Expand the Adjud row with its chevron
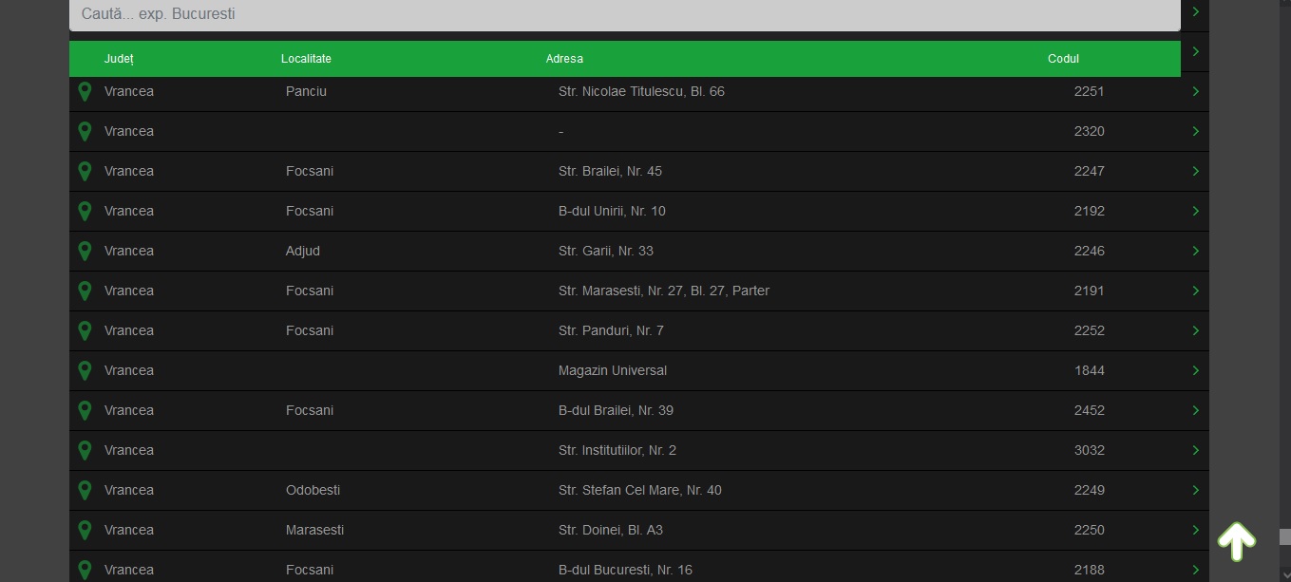Screen dimensions: 1291x582 pyautogui.click(x=1195, y=251)
